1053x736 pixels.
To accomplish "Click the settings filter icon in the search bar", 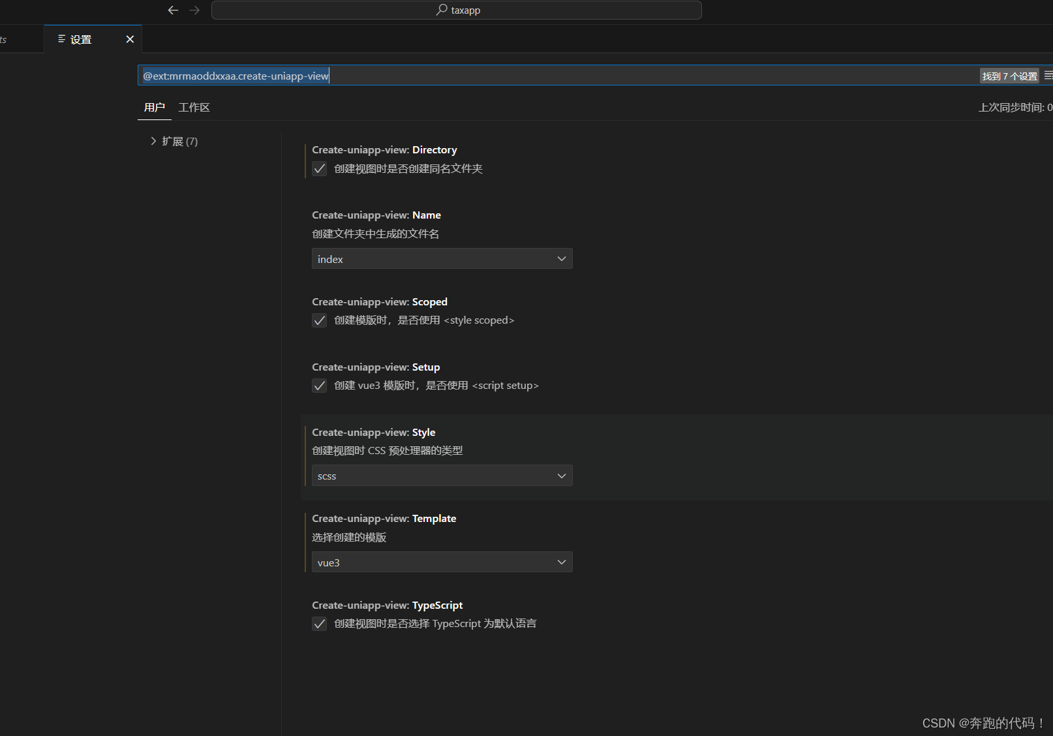I will (x=1048, y=76).
